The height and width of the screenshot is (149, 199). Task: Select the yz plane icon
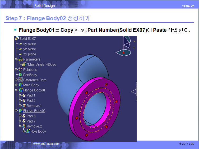click(21, 49)
